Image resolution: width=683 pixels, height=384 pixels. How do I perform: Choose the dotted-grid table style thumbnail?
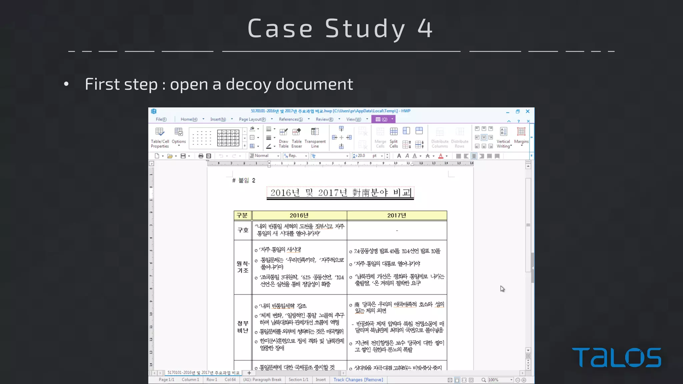coord(202,138)
